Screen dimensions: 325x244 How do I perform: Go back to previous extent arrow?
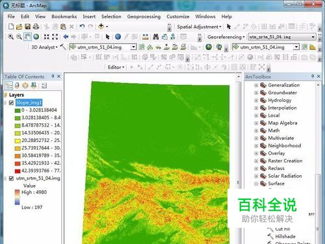tap(66, 36)
